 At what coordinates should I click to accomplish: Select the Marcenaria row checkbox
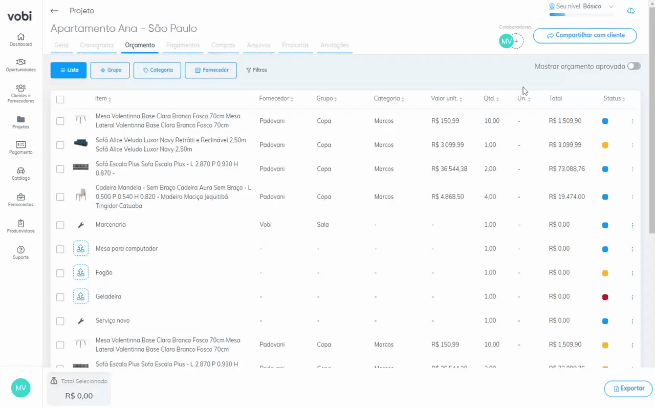point(60,225)
